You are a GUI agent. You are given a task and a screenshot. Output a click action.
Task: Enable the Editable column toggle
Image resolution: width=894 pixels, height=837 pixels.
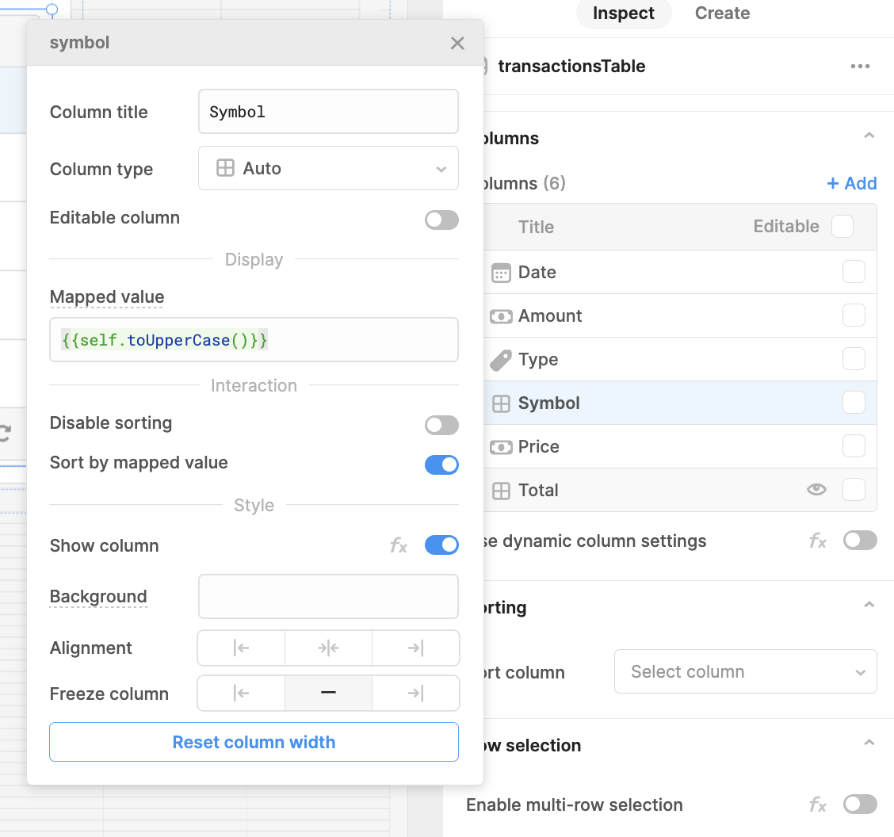click(x=441, y=220)
